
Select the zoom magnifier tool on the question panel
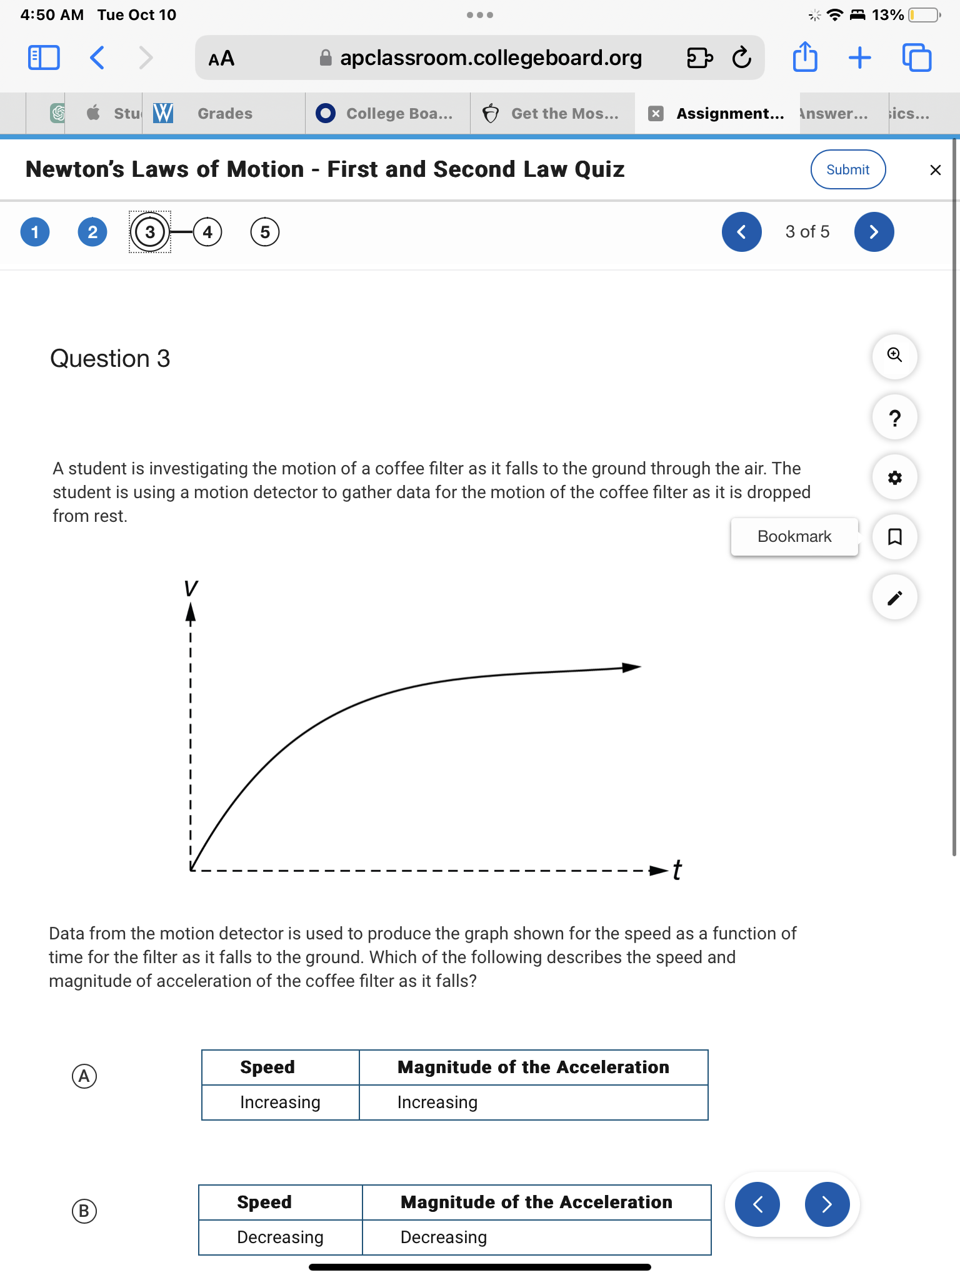(894, 356)
